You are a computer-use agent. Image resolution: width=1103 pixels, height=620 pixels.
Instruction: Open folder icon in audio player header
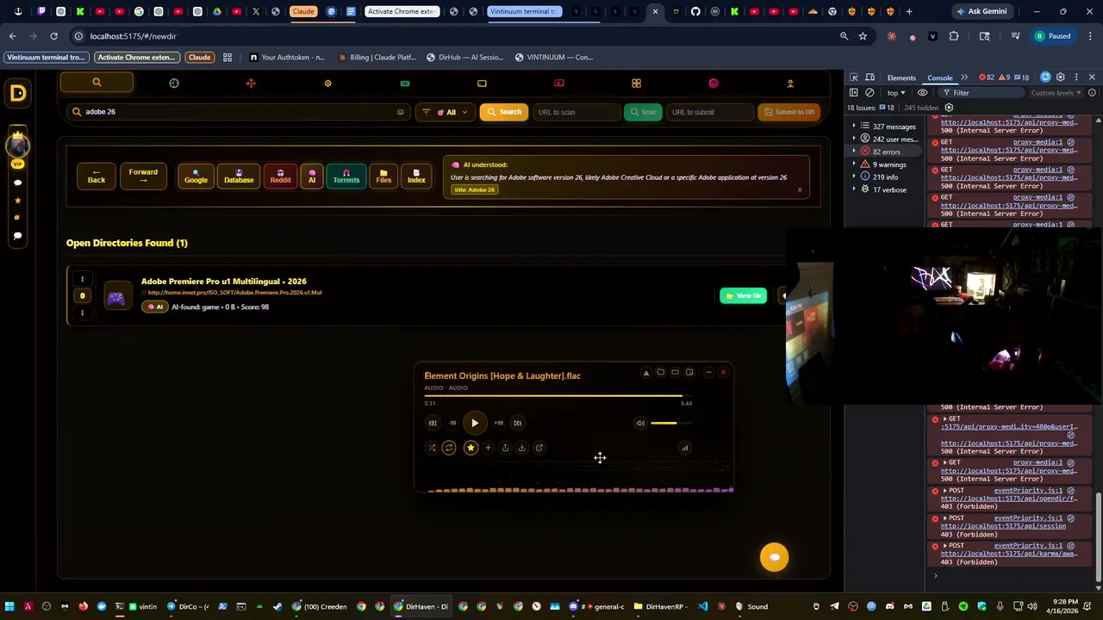[661, 373]
